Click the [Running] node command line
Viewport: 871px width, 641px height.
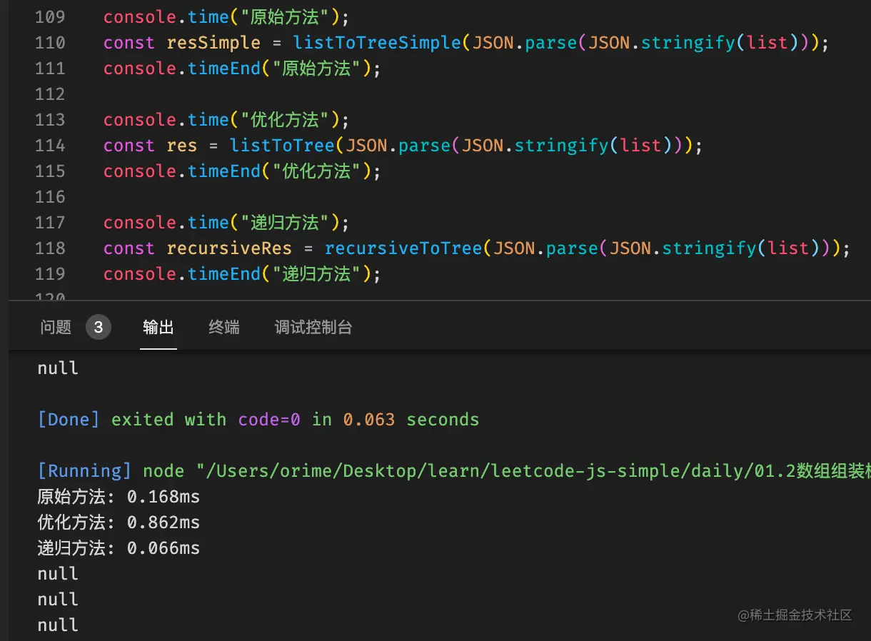(x=454, y=471)
